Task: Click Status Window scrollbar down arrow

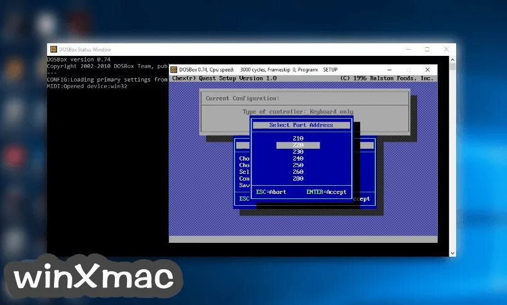Action: pyautogui.click(x=452, y=254)
